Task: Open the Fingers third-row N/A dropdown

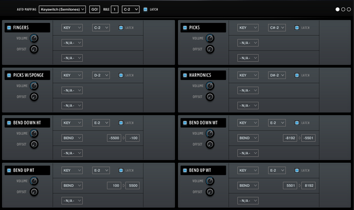Action: (72, 58)
